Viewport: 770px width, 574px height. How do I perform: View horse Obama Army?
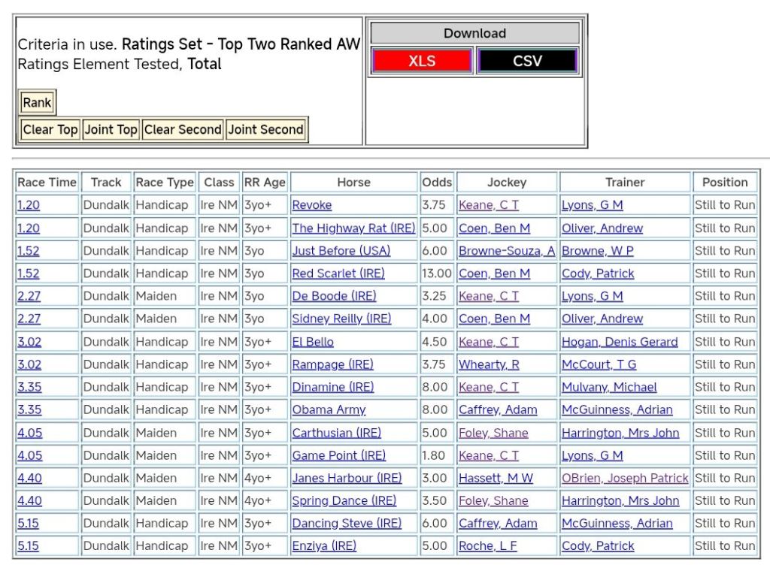click(x=329, y=409)
